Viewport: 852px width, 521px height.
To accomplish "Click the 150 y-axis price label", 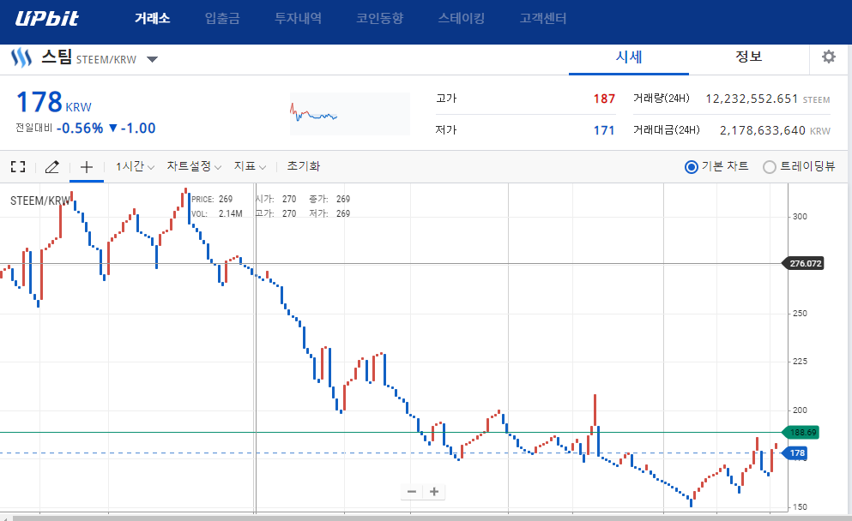I will click(800, 507).
